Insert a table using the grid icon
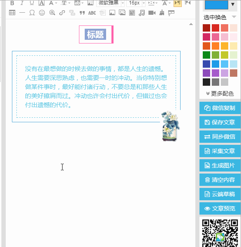The height and width of the screenshot is (247, 241). (x=12, y=13)
